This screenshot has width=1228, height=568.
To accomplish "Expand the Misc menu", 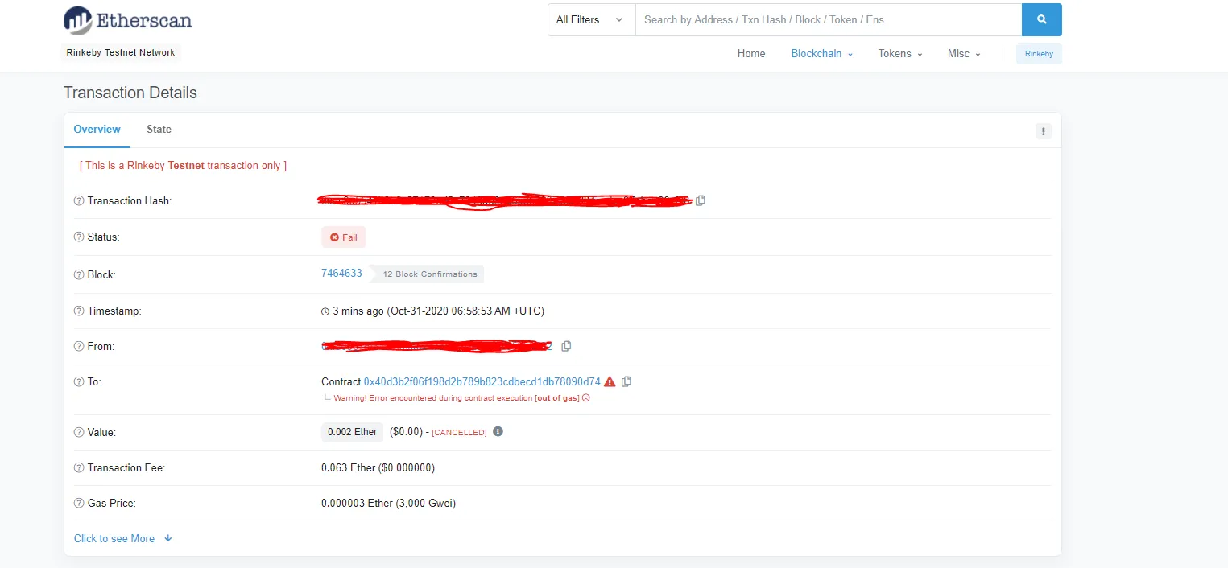I will tap(964, 54).
